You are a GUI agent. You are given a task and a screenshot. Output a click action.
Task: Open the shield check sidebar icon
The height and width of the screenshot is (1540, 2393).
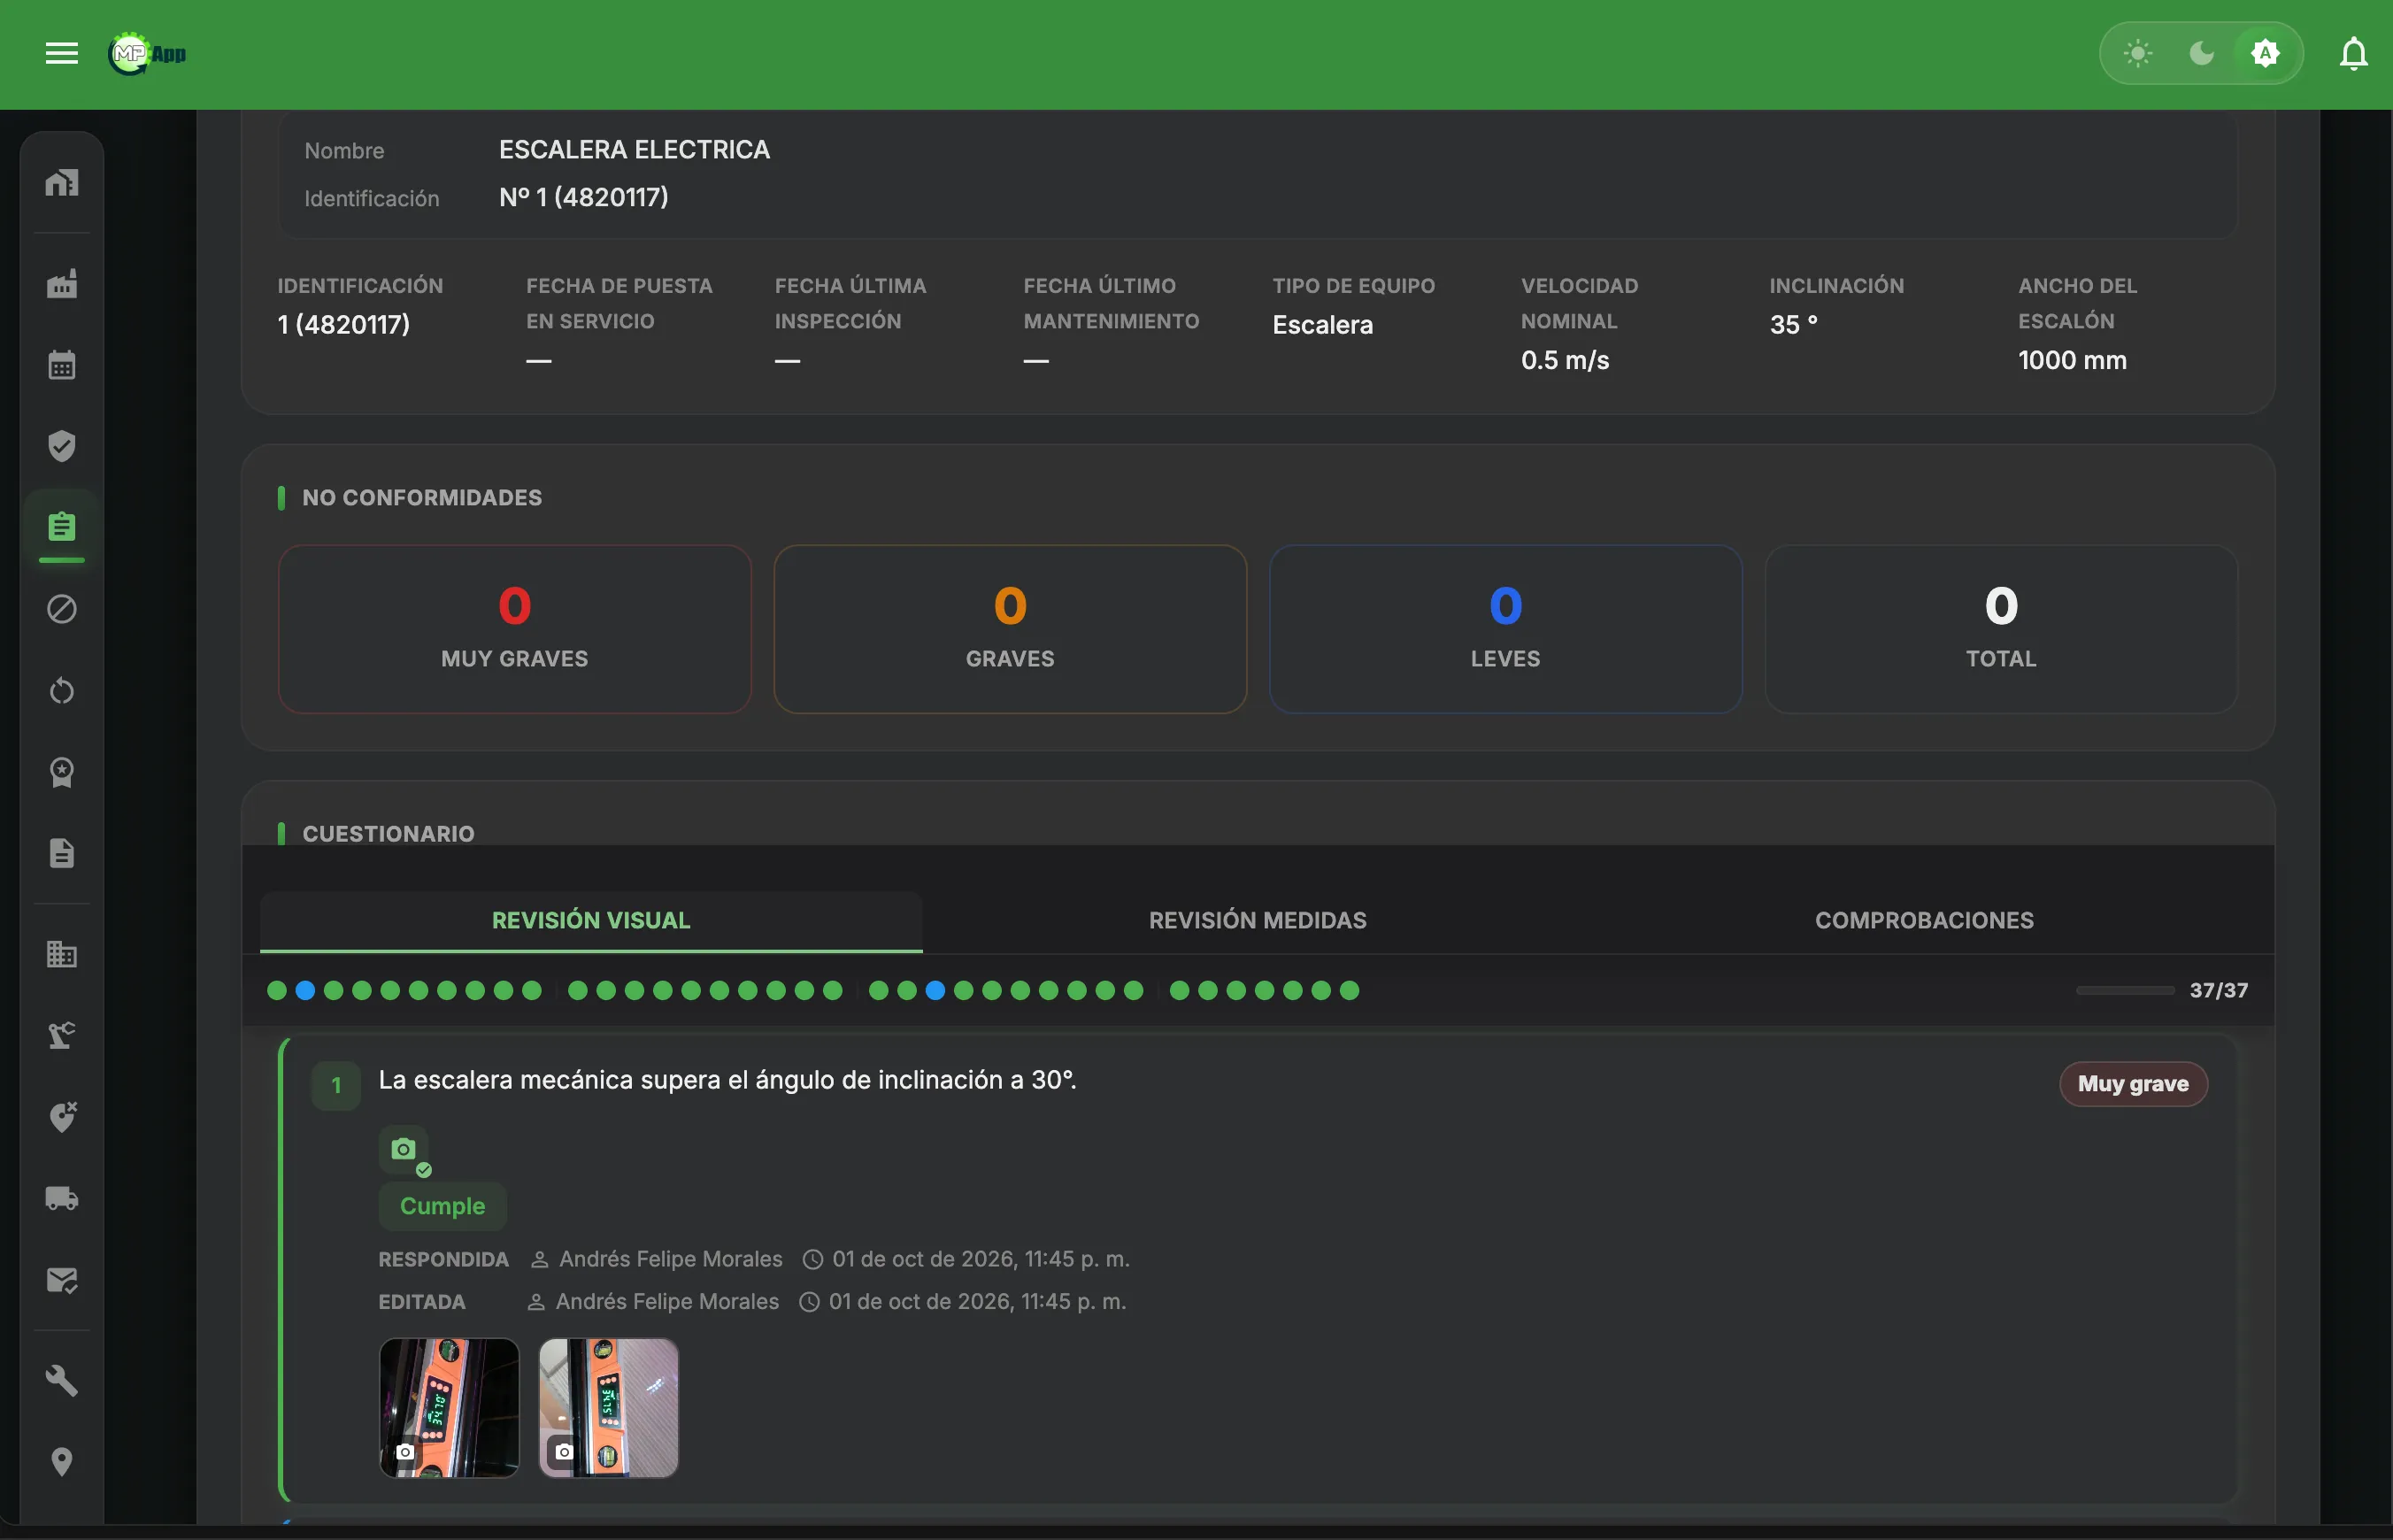62,446
